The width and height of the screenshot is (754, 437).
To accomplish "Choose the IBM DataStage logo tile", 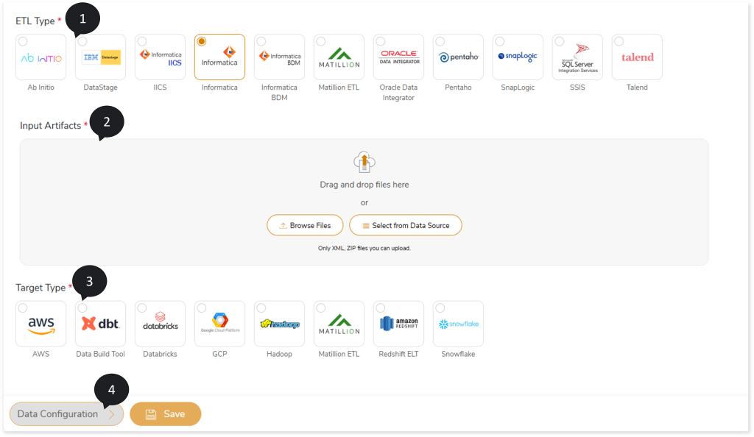I will [101, 57].
